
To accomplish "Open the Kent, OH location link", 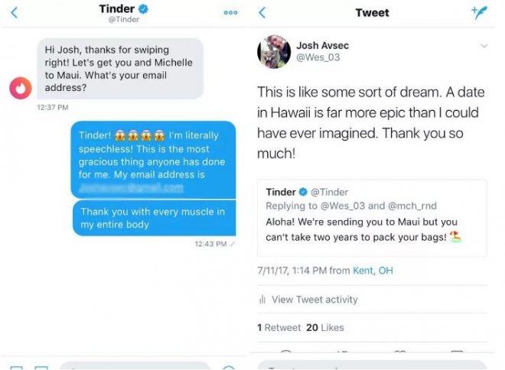I will pyautogui.click(x=373, y=271).
